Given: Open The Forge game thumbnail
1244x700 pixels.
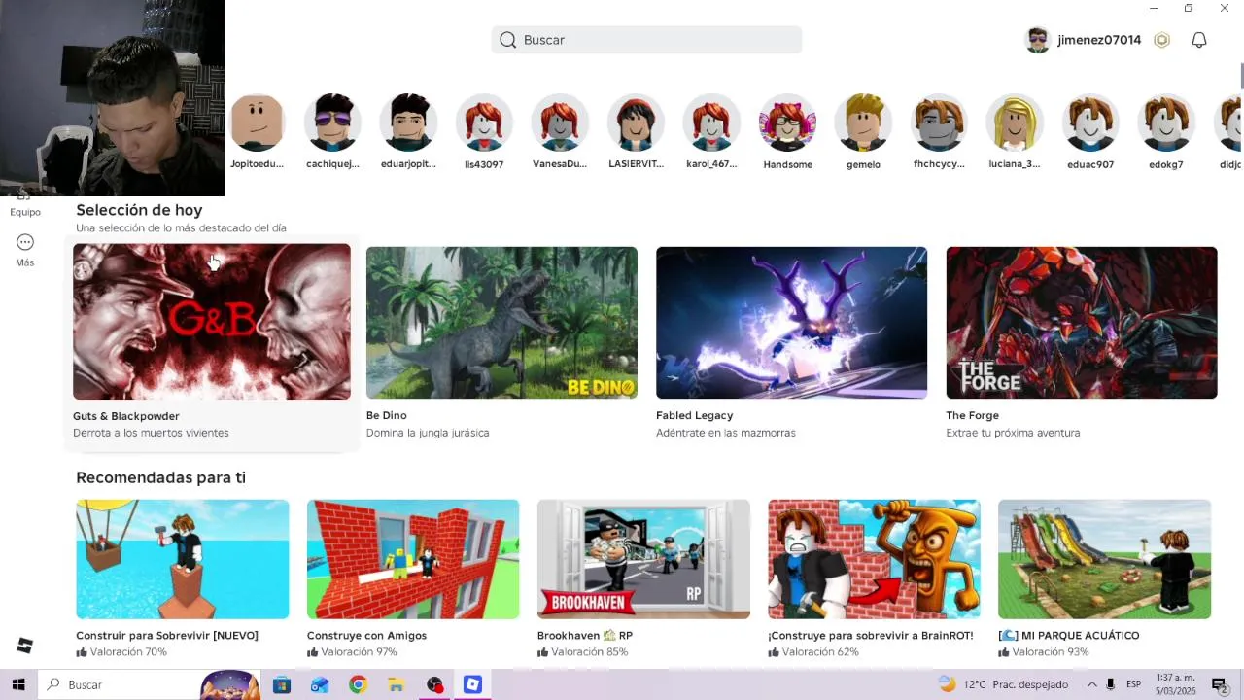Looking at the screenshot, I should 1082,323.
